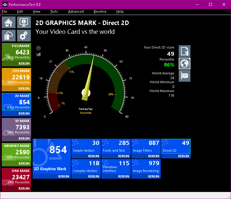Click the orange Percentile gauge label
Image resolution: width=231 pixels, height=199 pixels.
86,113
